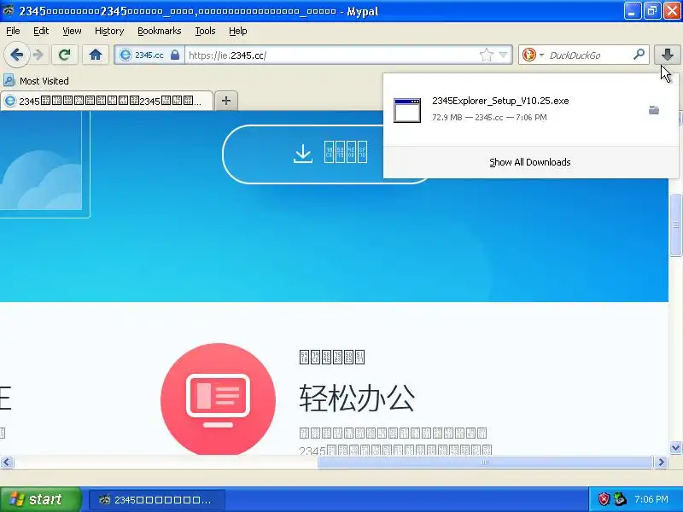Select the 2345 browser page tab
This screenshot has height=512, width=683.
pos(107,101)
